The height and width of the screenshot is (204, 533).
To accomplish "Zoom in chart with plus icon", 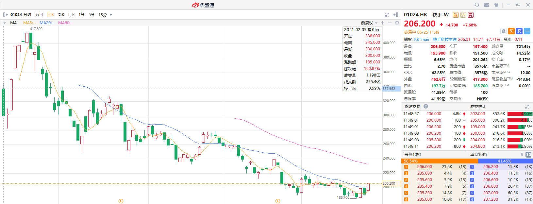I will tap(383, 23).
